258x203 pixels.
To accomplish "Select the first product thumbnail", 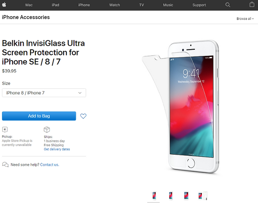I will (154, 196).
